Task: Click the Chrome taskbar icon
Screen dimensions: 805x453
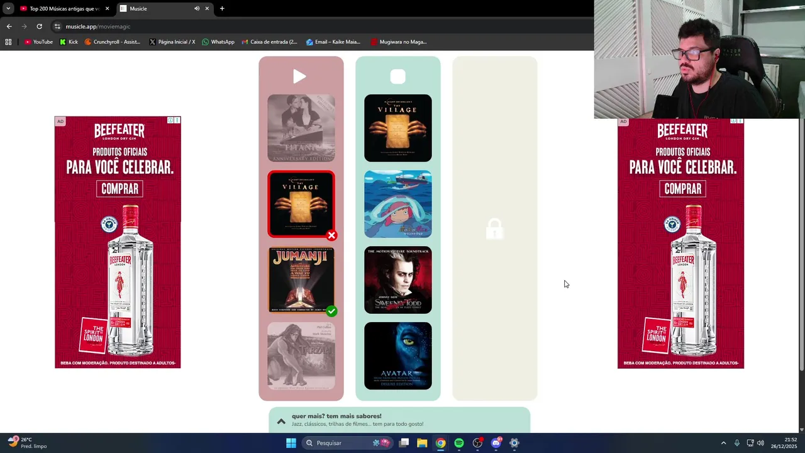Action: point(440,443)
